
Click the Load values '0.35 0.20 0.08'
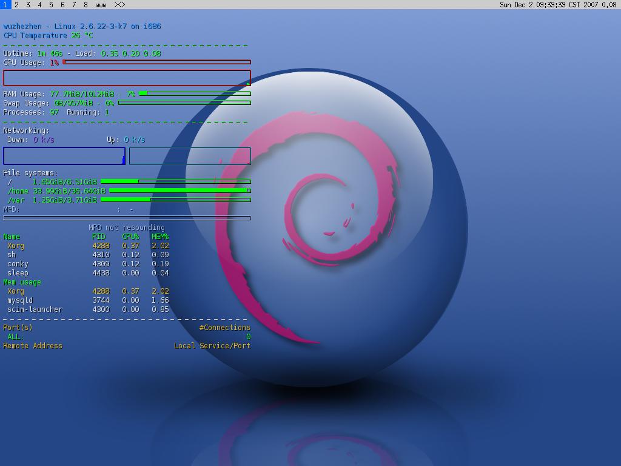coord(131,53)
